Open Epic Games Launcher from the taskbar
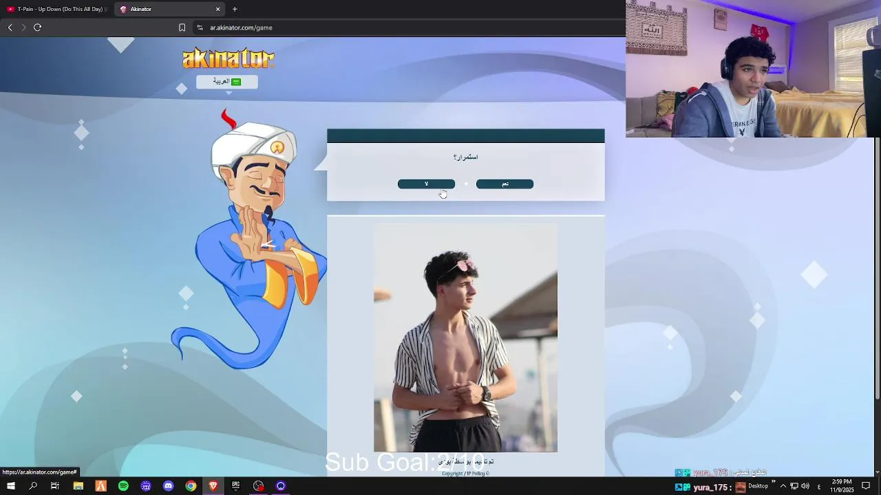The height and width of the screenshot is (495, 881). (x=235, y=486)
